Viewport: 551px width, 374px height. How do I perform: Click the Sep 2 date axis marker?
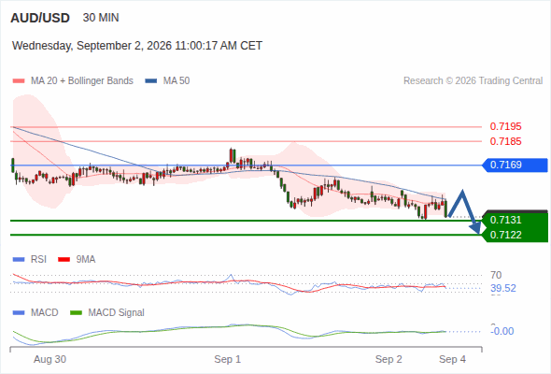tap(389, 359)
